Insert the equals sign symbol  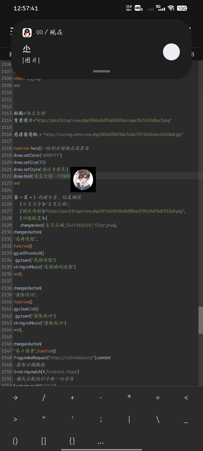[158, 398]
